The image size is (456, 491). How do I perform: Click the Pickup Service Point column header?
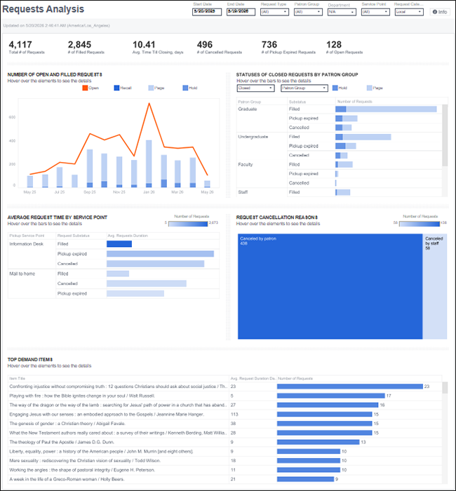(x=27, y=236)
